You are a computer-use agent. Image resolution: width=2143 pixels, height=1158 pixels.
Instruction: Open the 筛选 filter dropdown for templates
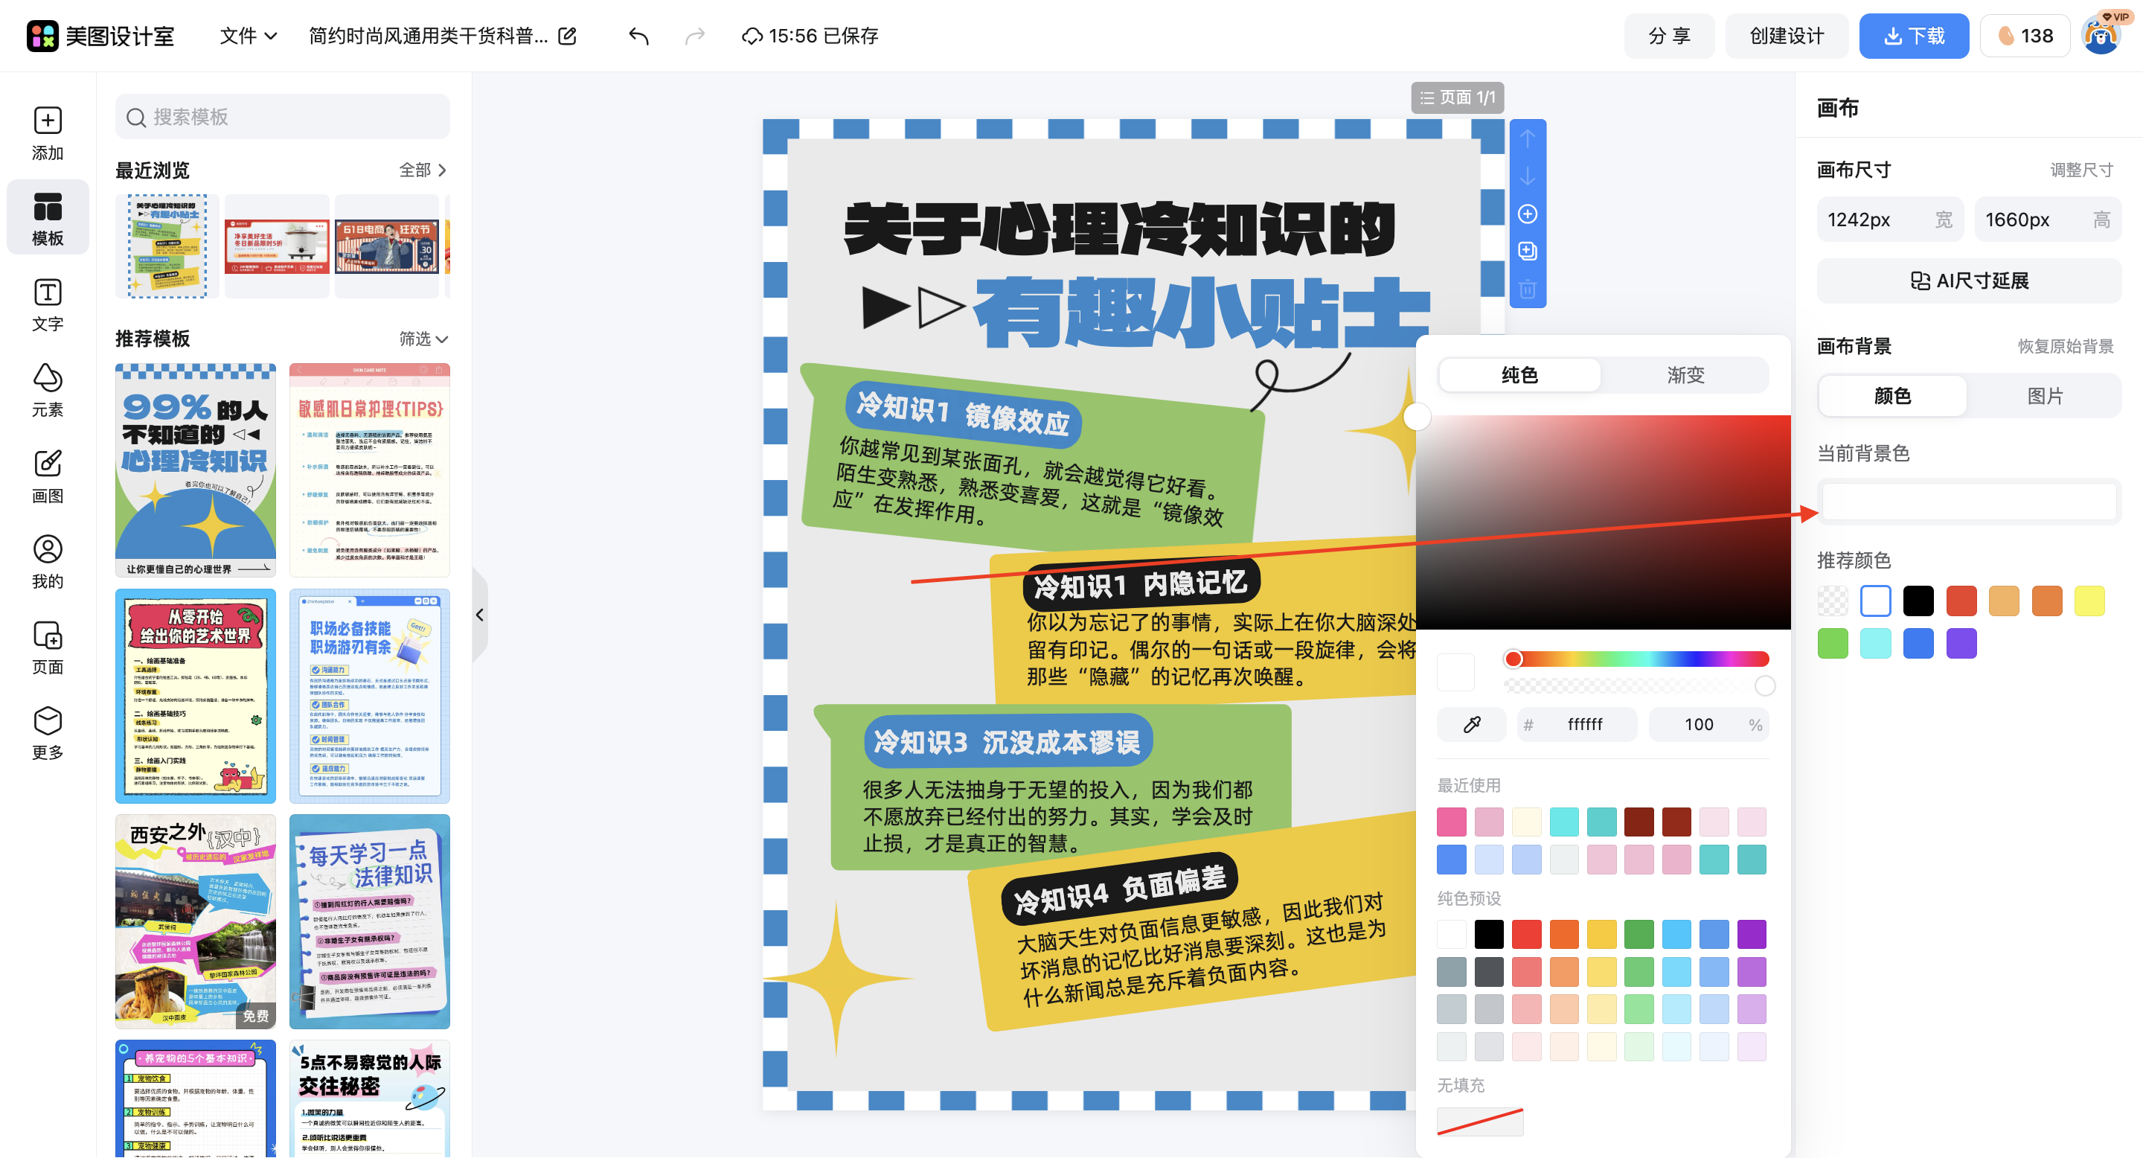tap(423, 339)
